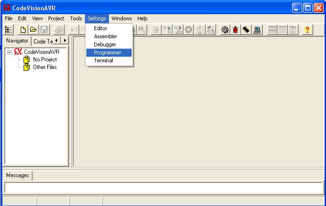
Task: Toggle the navigator tree icon in toolbar
Action: point(8,30)
